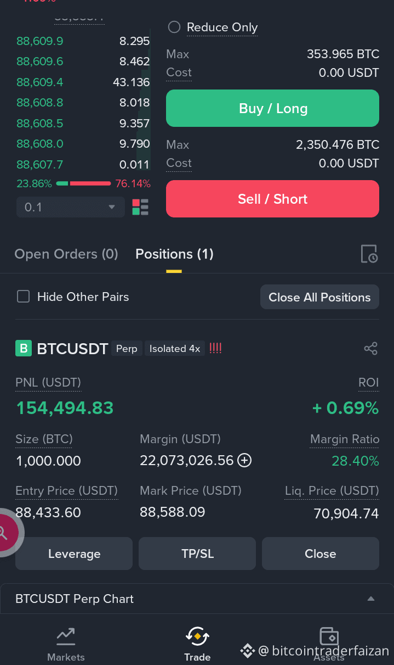Open the 0.1 price grouping dropdown

(71, 207)
